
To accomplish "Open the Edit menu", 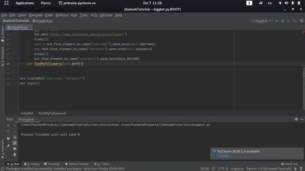I will coord(12,15).
